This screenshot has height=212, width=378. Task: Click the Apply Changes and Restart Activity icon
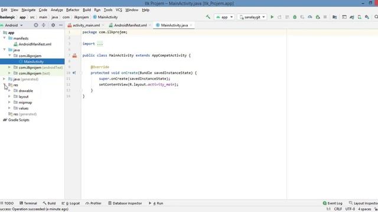coord(279,17)
